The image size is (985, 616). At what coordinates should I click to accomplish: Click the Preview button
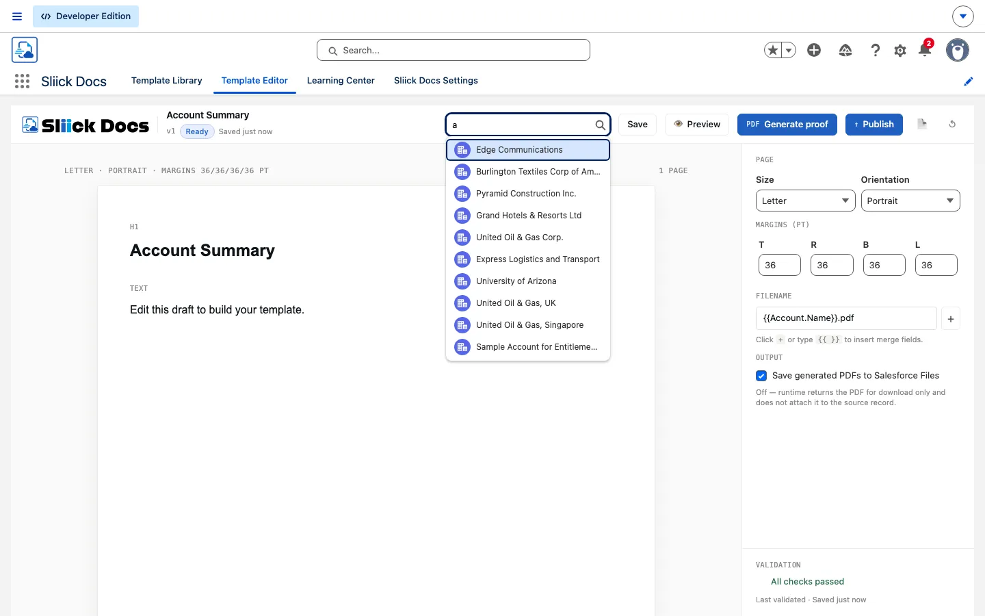pos(697,125)
